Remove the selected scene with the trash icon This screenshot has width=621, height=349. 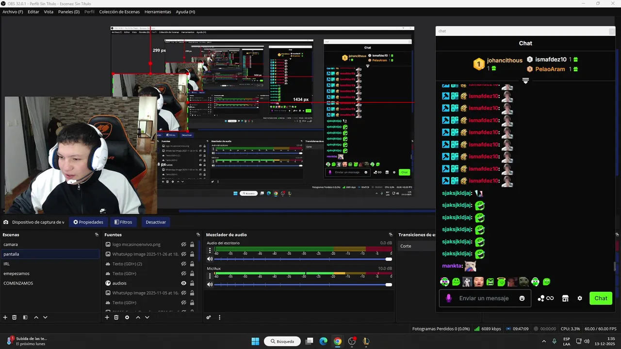(15, 317)
